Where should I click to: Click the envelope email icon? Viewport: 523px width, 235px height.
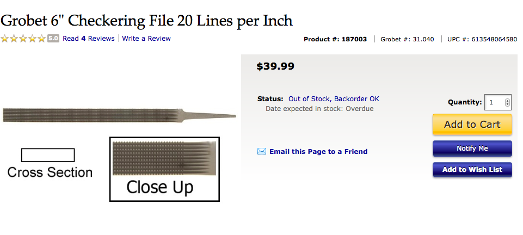[x=262, y=152]
